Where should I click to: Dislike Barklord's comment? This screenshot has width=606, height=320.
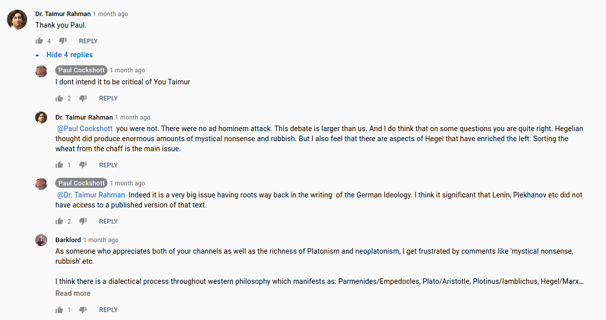click(x=83, y=310)
